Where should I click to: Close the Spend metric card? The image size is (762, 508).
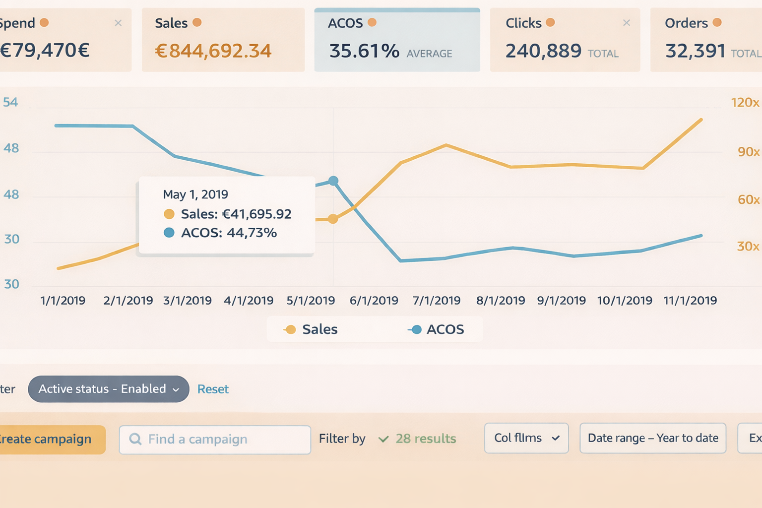coord(118,23)
